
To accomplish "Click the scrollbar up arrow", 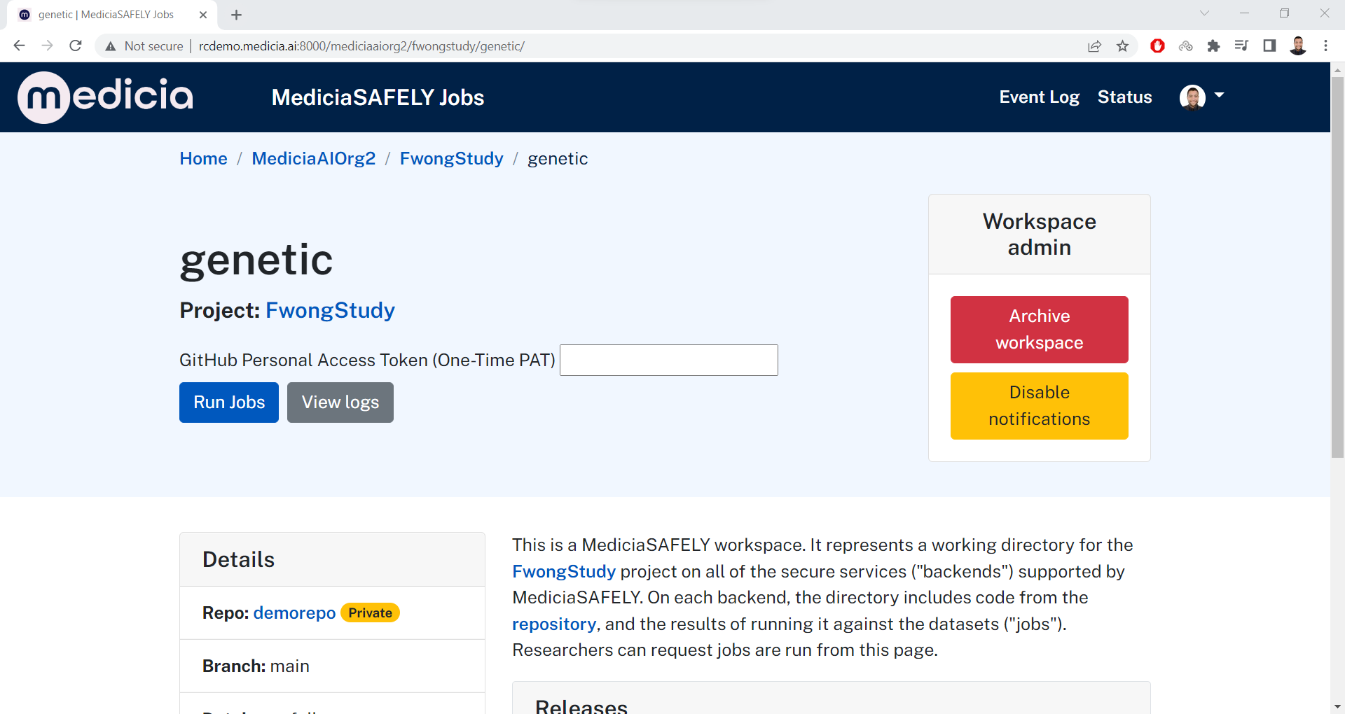I will (1337, 69).
